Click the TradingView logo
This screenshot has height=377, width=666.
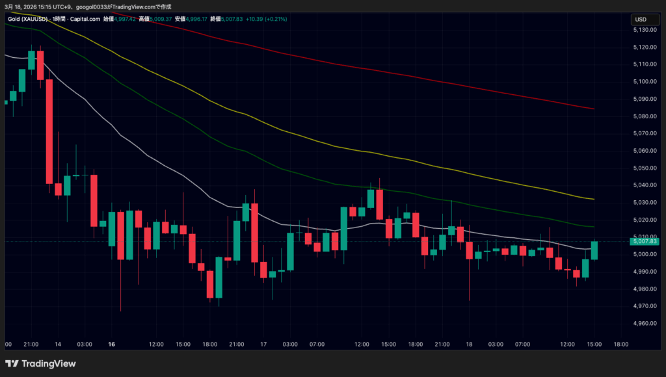pos(40,363)
